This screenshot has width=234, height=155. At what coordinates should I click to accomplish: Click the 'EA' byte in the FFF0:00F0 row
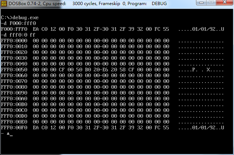(36, 128)
